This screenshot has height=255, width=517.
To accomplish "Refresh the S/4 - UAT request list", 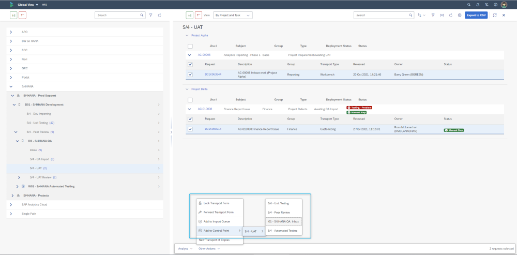I will [451, 16].
